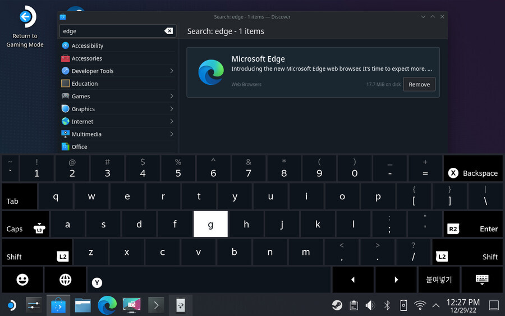Screen dimensions: 505x316
Task: Open Bluetooth settings in system tray
Action: click(x=387, y=305)
